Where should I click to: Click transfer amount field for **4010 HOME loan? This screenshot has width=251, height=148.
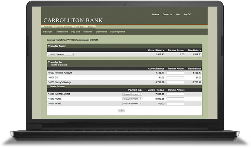pyautogui.click(x=175, y=99)
